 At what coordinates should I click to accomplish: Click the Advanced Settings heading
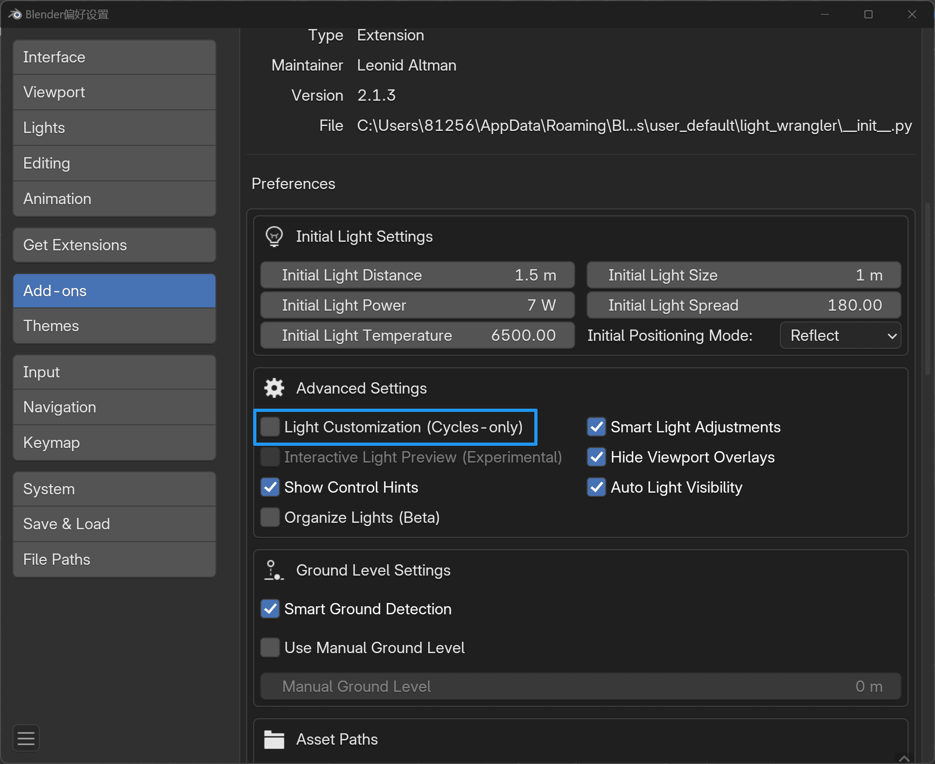pos(361,388)
